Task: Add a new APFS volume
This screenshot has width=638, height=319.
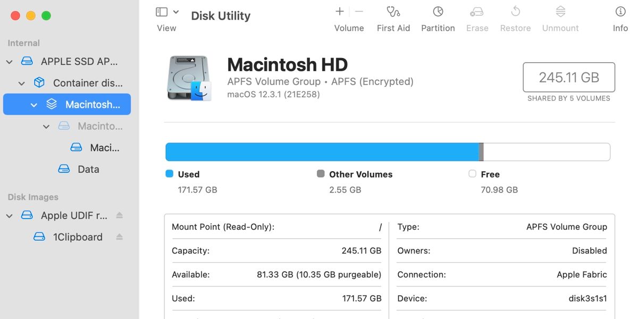Action: pos(339,11)
